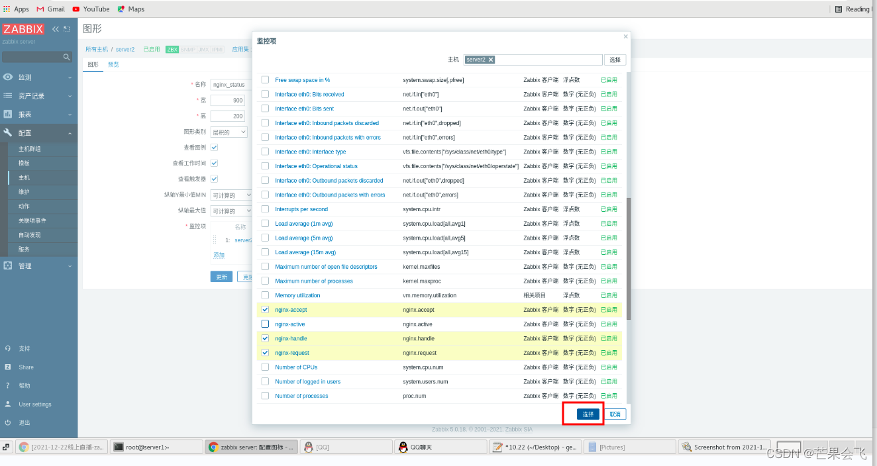Open Apps grid in bookmark bar
Viewport: 877px width, 466px height.
coord(17,9)
